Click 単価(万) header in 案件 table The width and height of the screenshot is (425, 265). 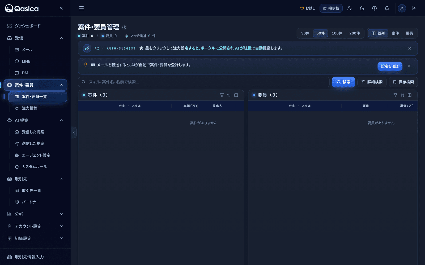190,106
